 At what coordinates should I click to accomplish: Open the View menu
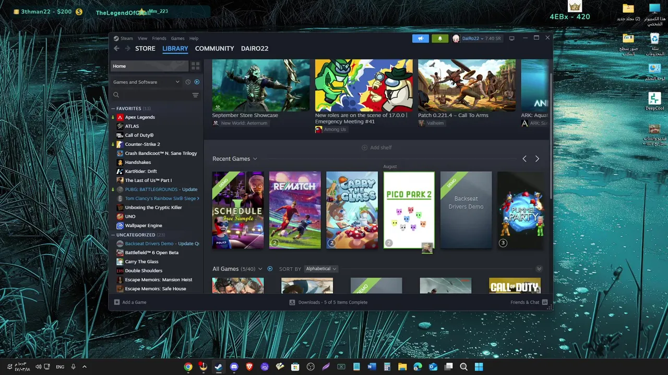[142, 39]
